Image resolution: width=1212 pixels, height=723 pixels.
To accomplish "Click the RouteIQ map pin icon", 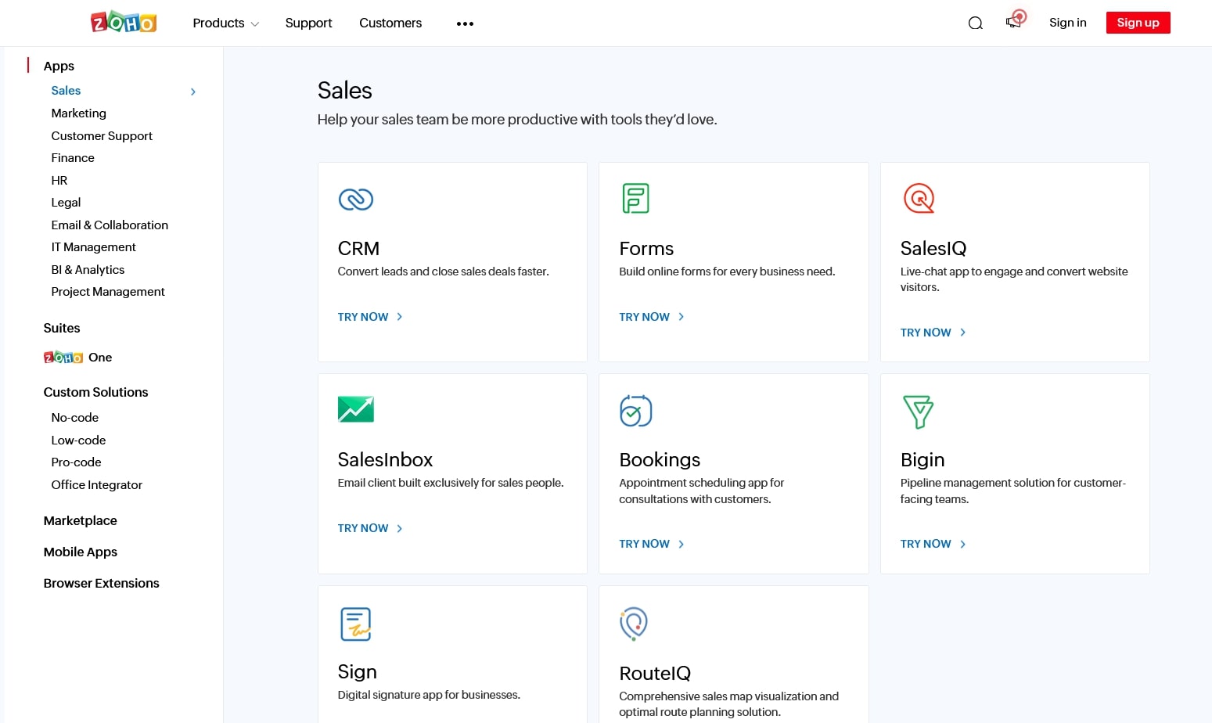I will point(634,624).
